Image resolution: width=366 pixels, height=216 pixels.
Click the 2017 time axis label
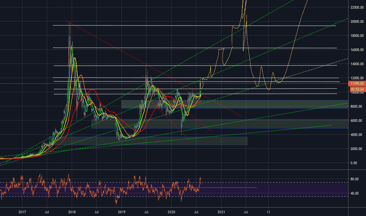click(22, 212)
